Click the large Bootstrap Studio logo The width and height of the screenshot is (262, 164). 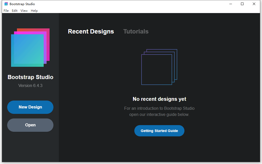[x=30, y=48]
